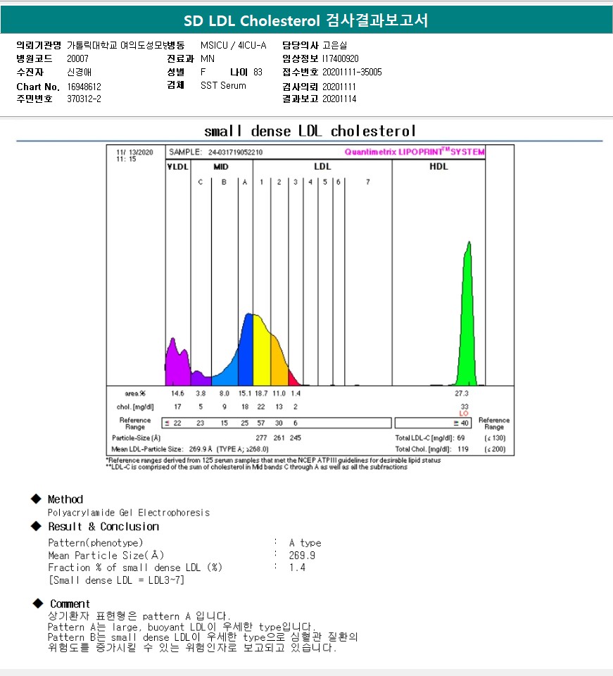Click the pattern result 'A type'
Viewport: 613px width, 676px height.
(x=305, y=543)
